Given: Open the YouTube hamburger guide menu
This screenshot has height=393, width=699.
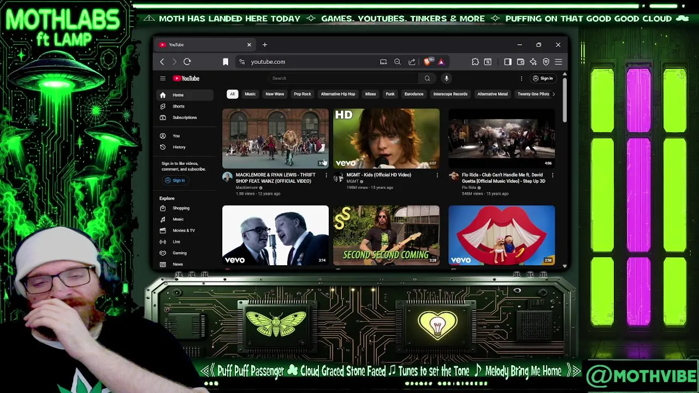Looking at the screenshot, I should [x=162, y=79].
